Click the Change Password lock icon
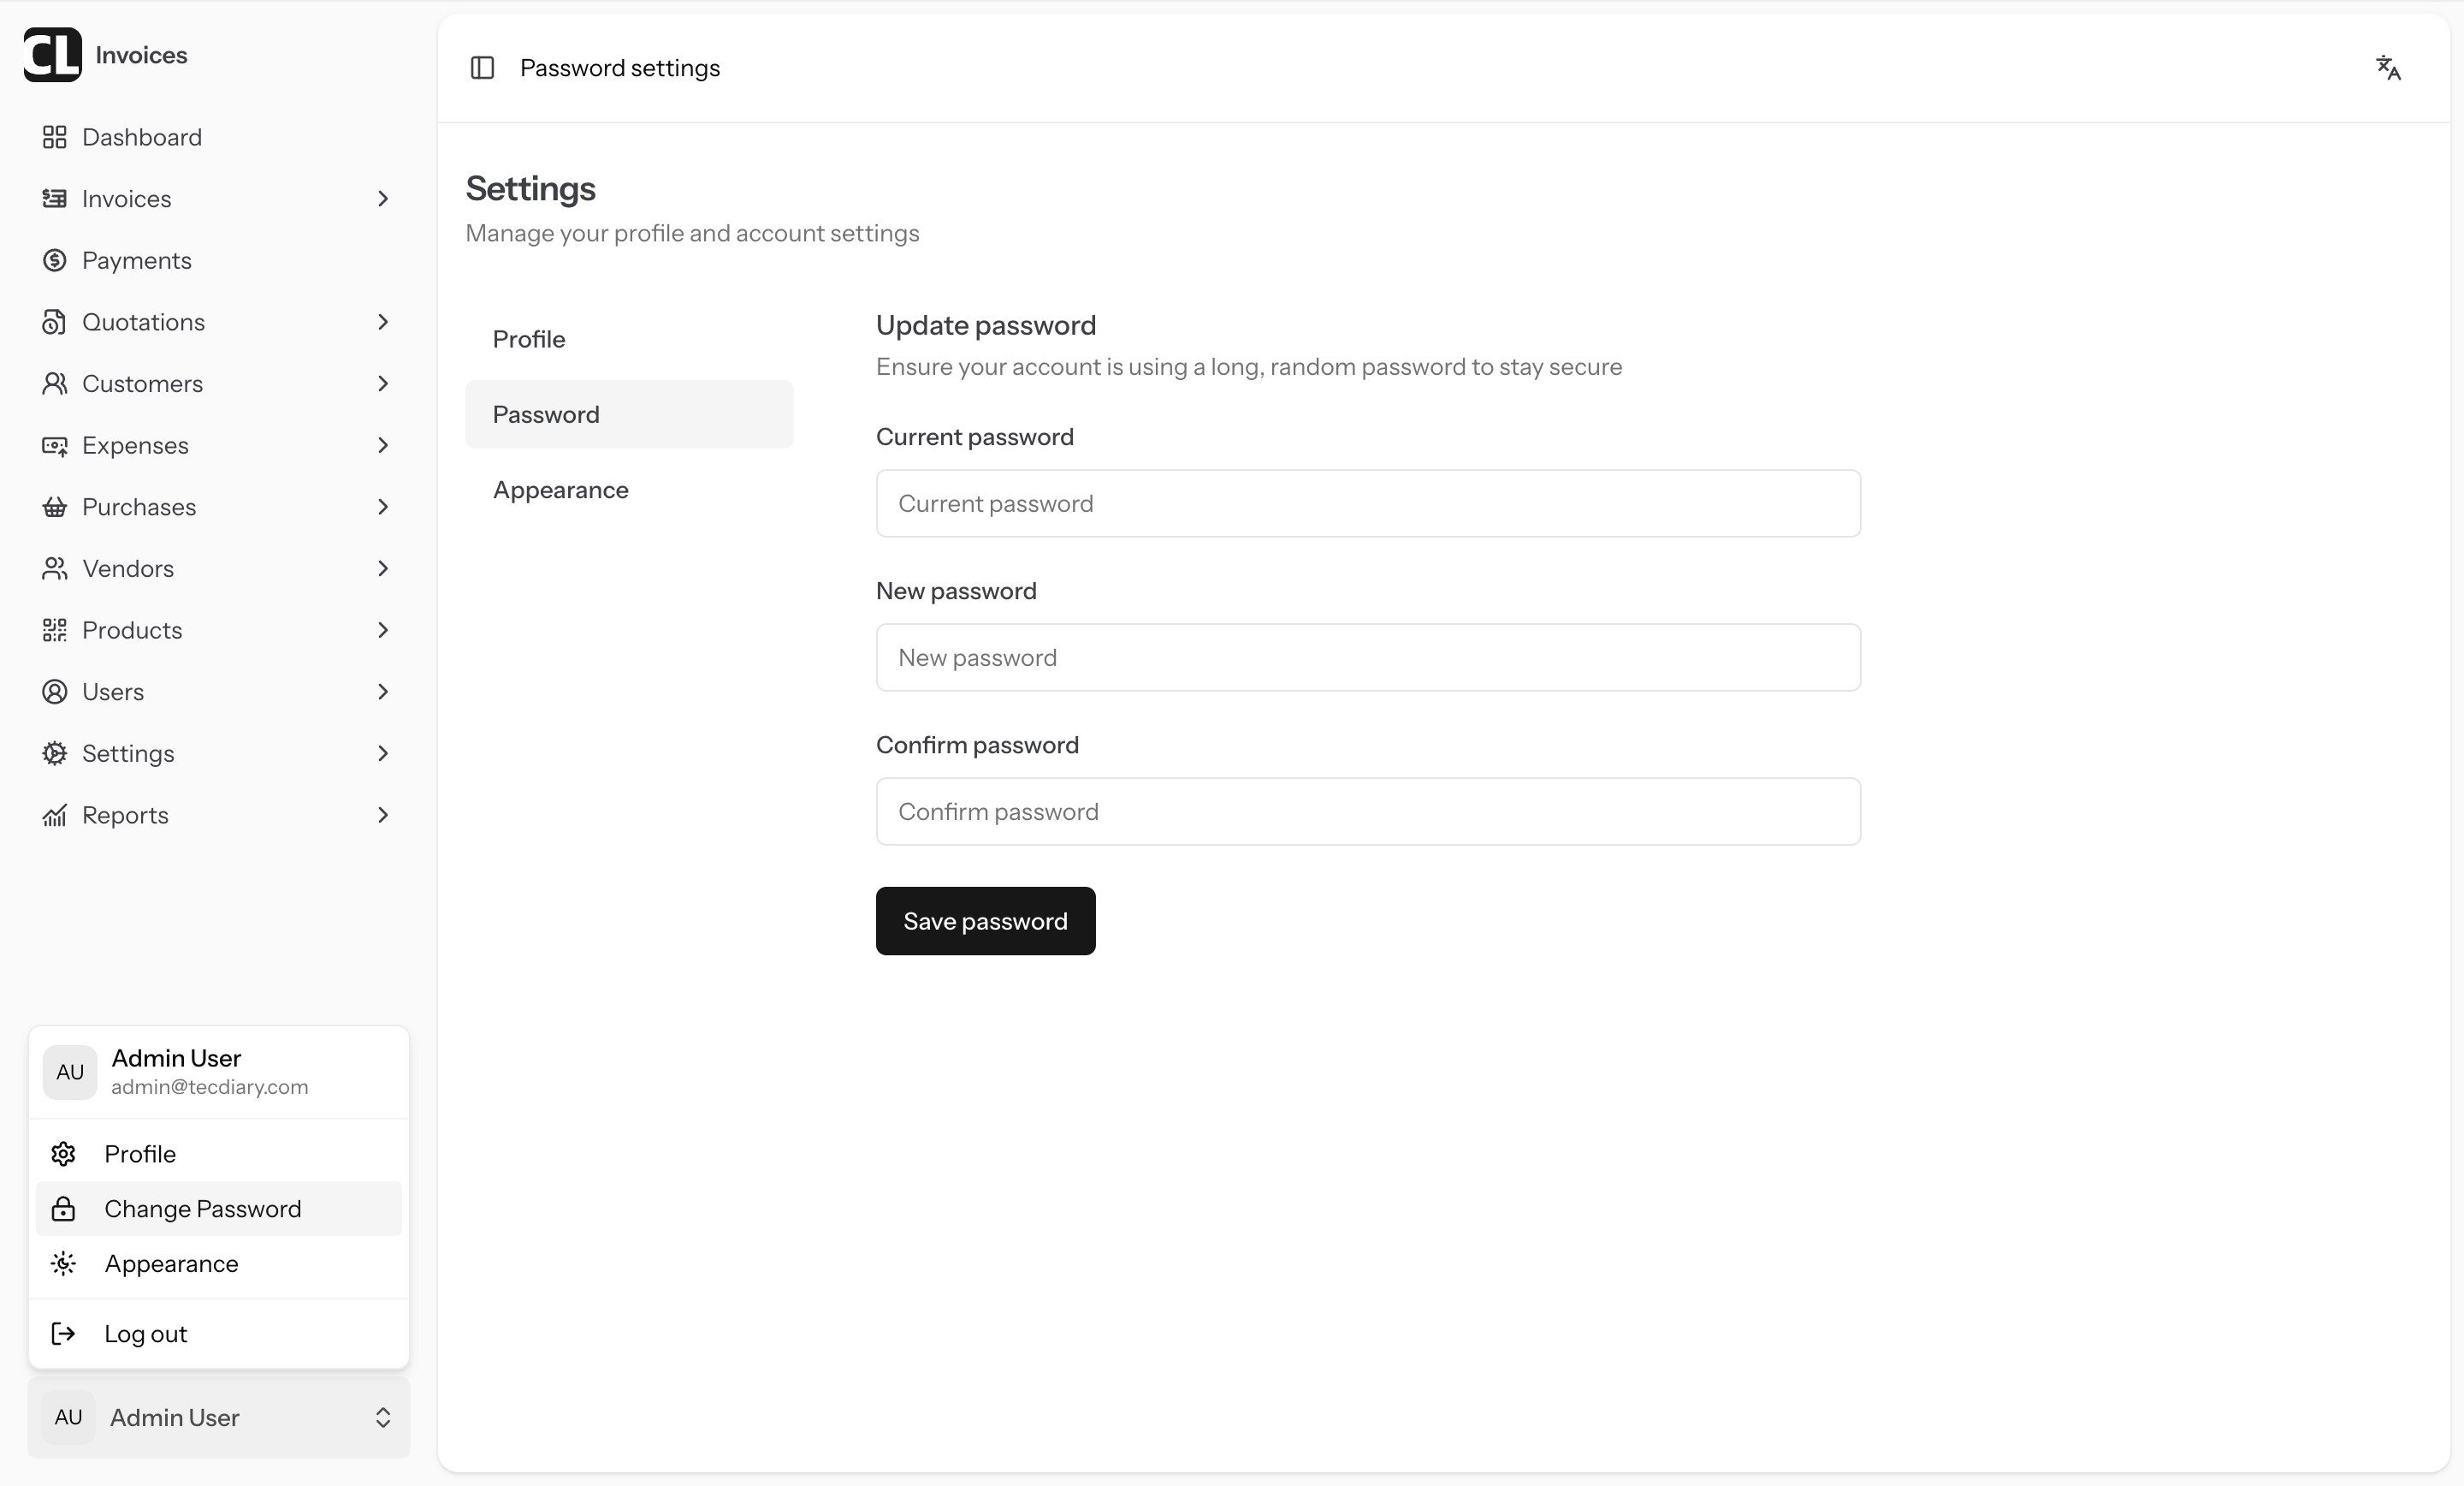The image size is (2464, 1486). 63,1209
